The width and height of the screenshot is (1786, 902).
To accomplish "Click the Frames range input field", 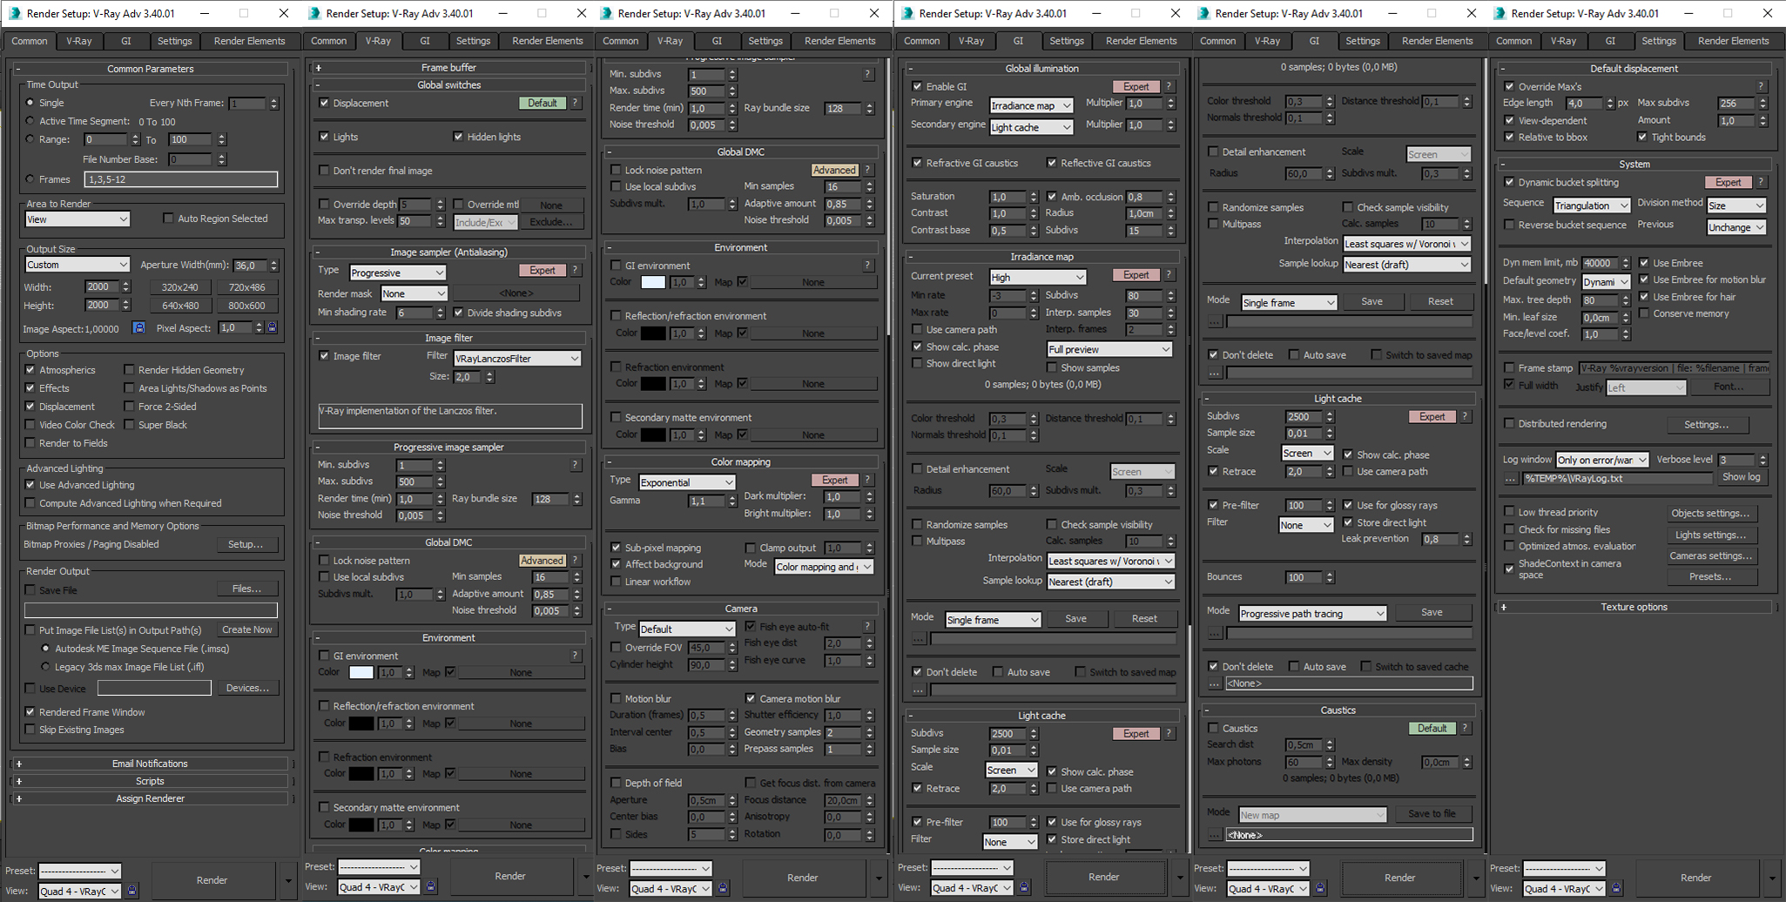I will point(181,179).
